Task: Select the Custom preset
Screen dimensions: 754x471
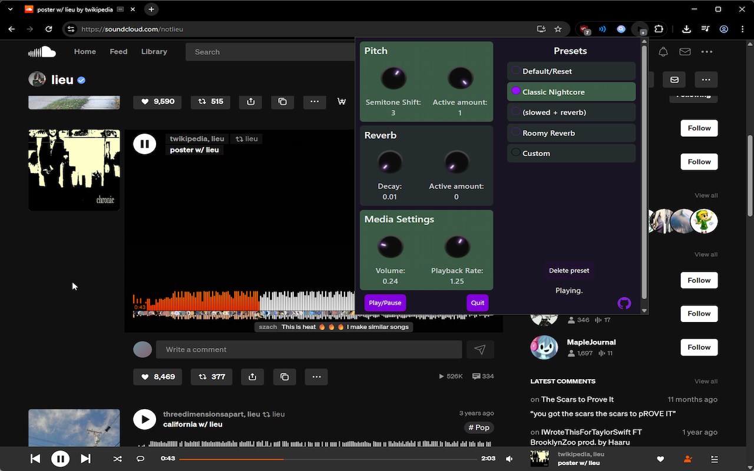Action: pos(571,153)
